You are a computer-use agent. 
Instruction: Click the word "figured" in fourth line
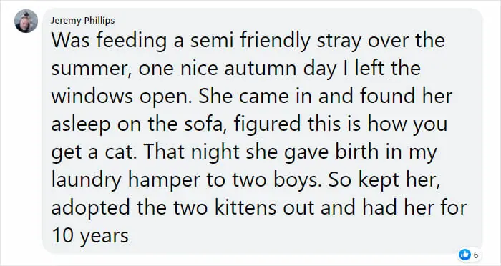267,126
